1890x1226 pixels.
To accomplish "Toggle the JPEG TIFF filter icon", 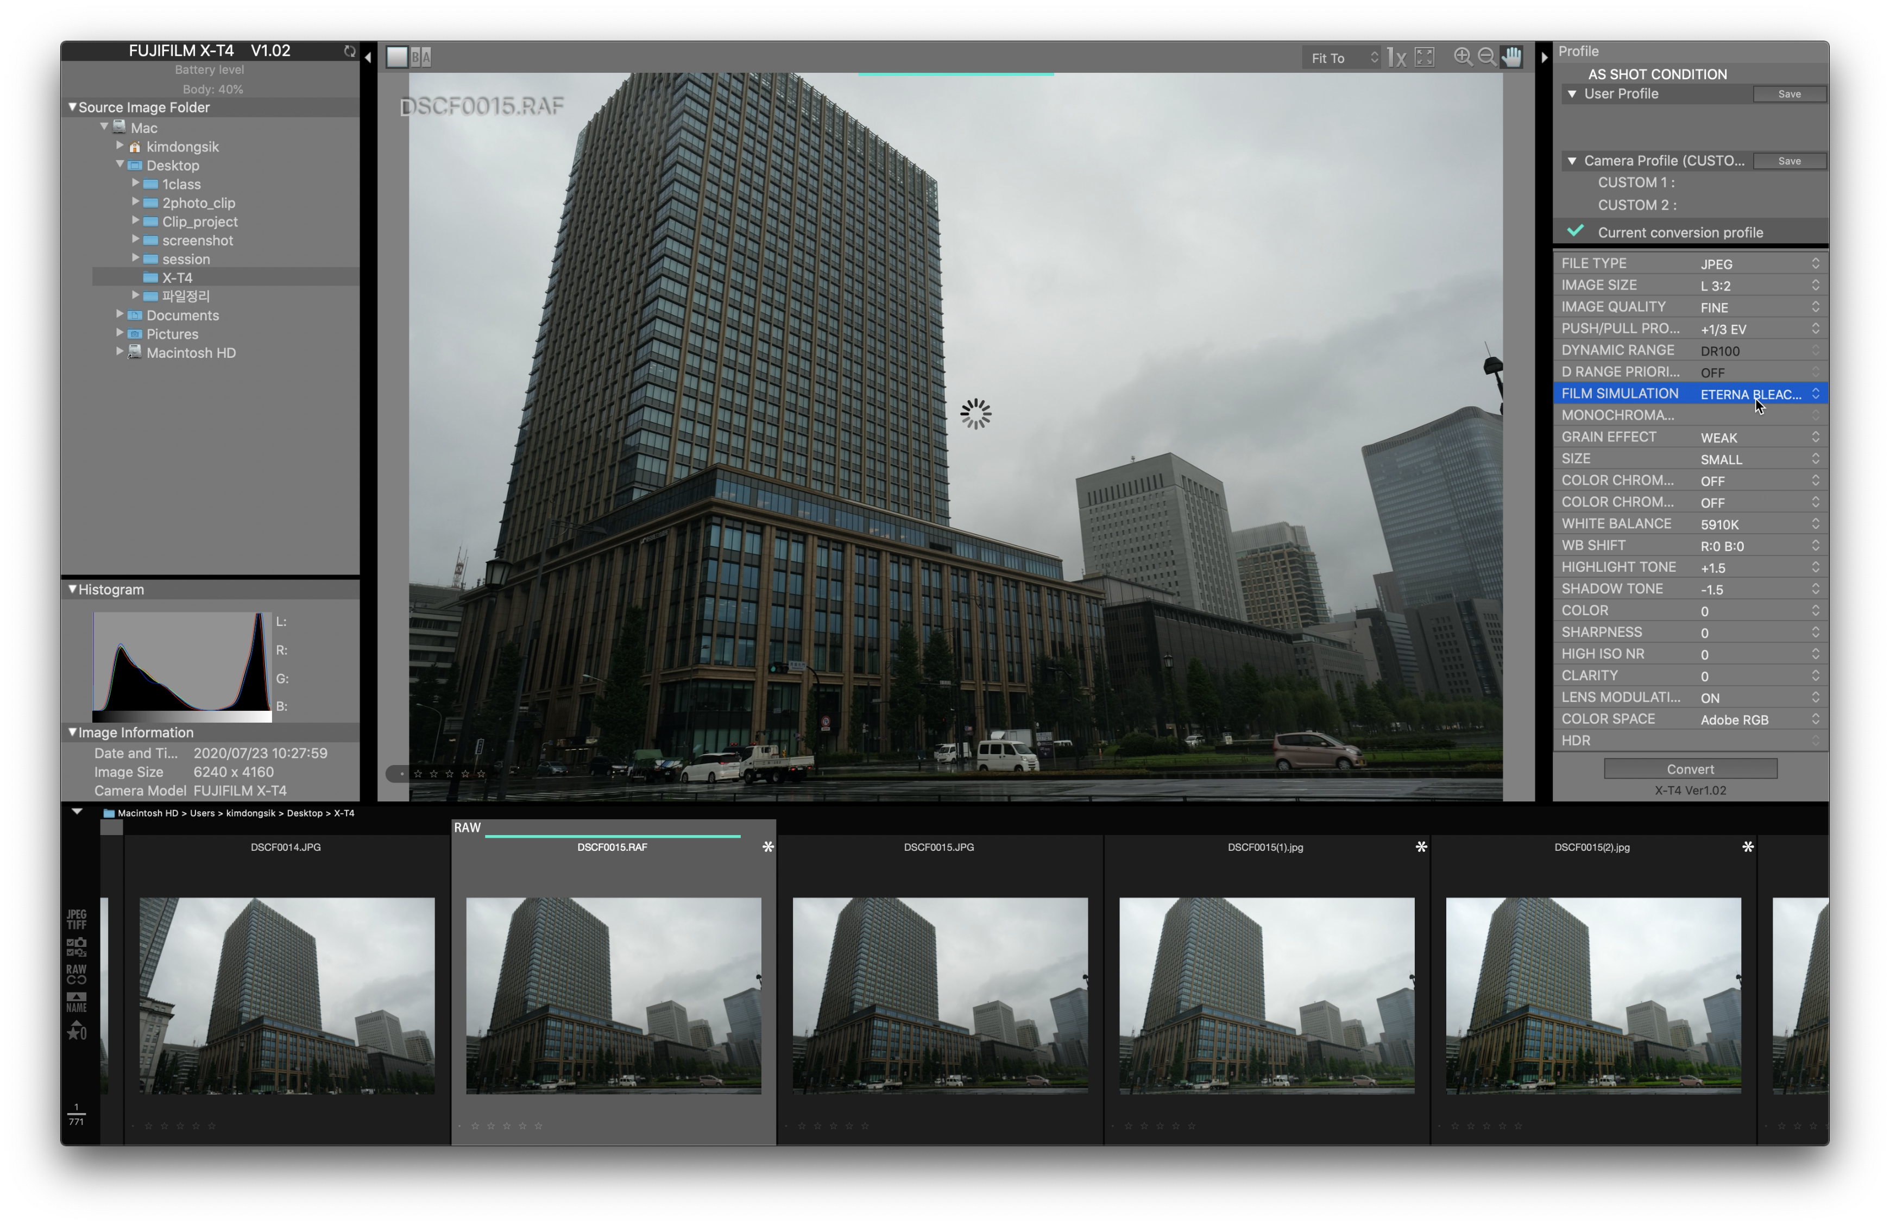I will pos(76,919).
